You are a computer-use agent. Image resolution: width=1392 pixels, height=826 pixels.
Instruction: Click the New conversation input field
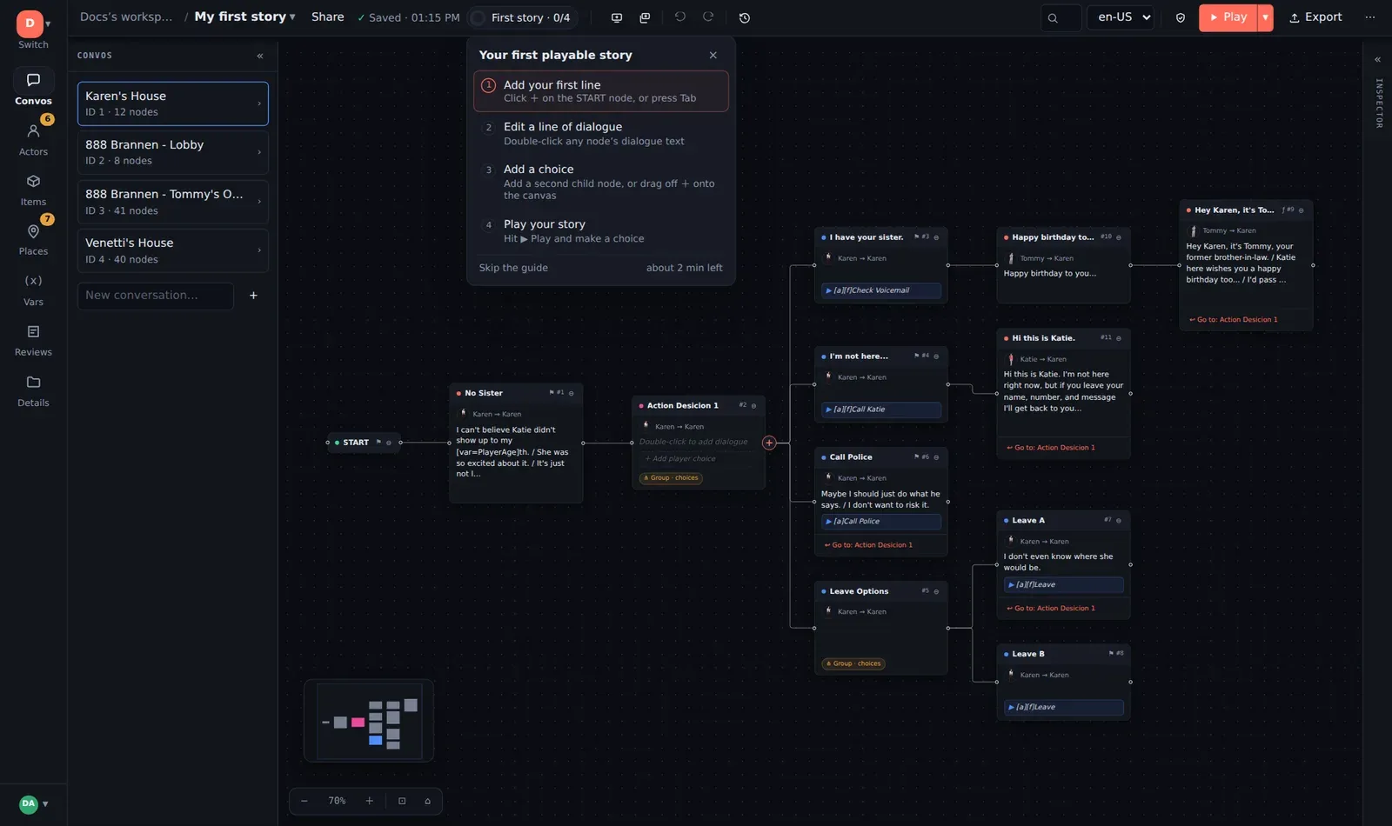(156, 296)
